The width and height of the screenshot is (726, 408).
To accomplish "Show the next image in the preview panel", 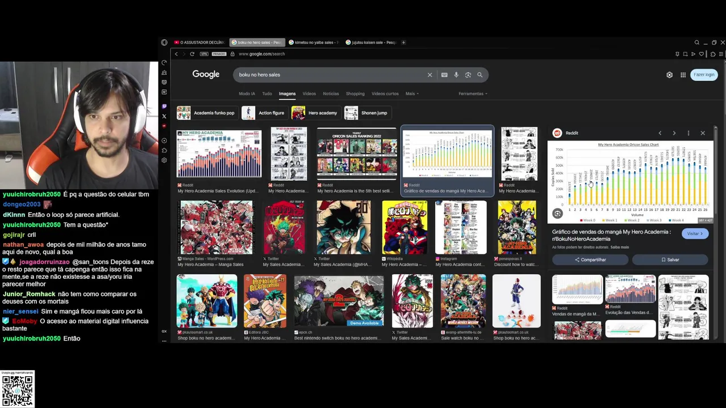I will (x=674, y=133).
